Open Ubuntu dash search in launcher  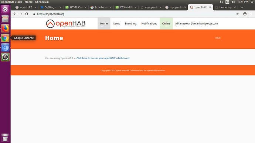pos(5,10)
